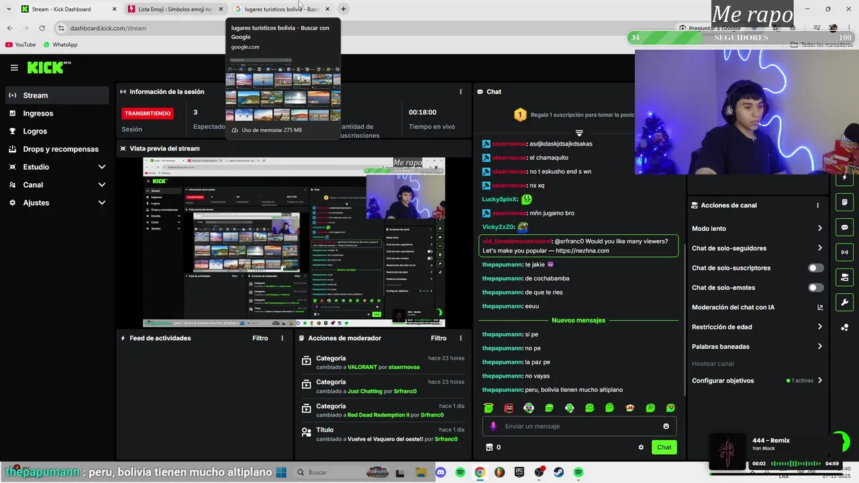
Task: Open OBS Studio from the taskbar
Action: pyautogui.click(x=539, y=472)
